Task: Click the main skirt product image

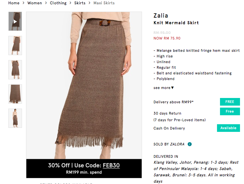Action: tap(84, 85)
